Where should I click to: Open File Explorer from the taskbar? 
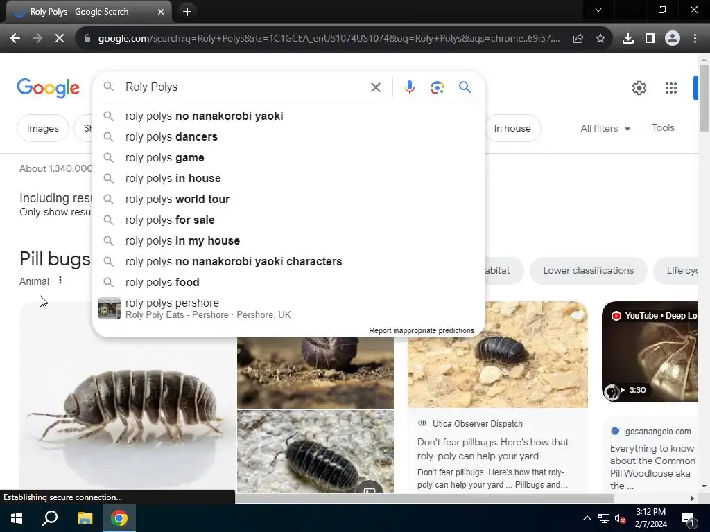tap(85, 518)
